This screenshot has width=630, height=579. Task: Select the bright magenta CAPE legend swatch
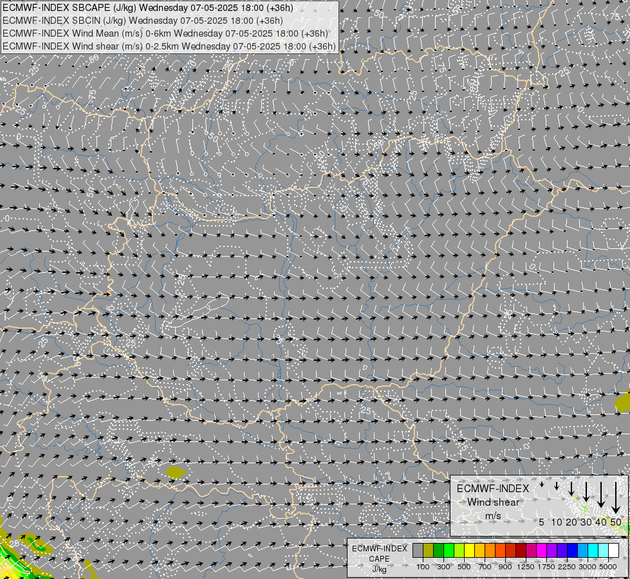[x=542, y=551]
